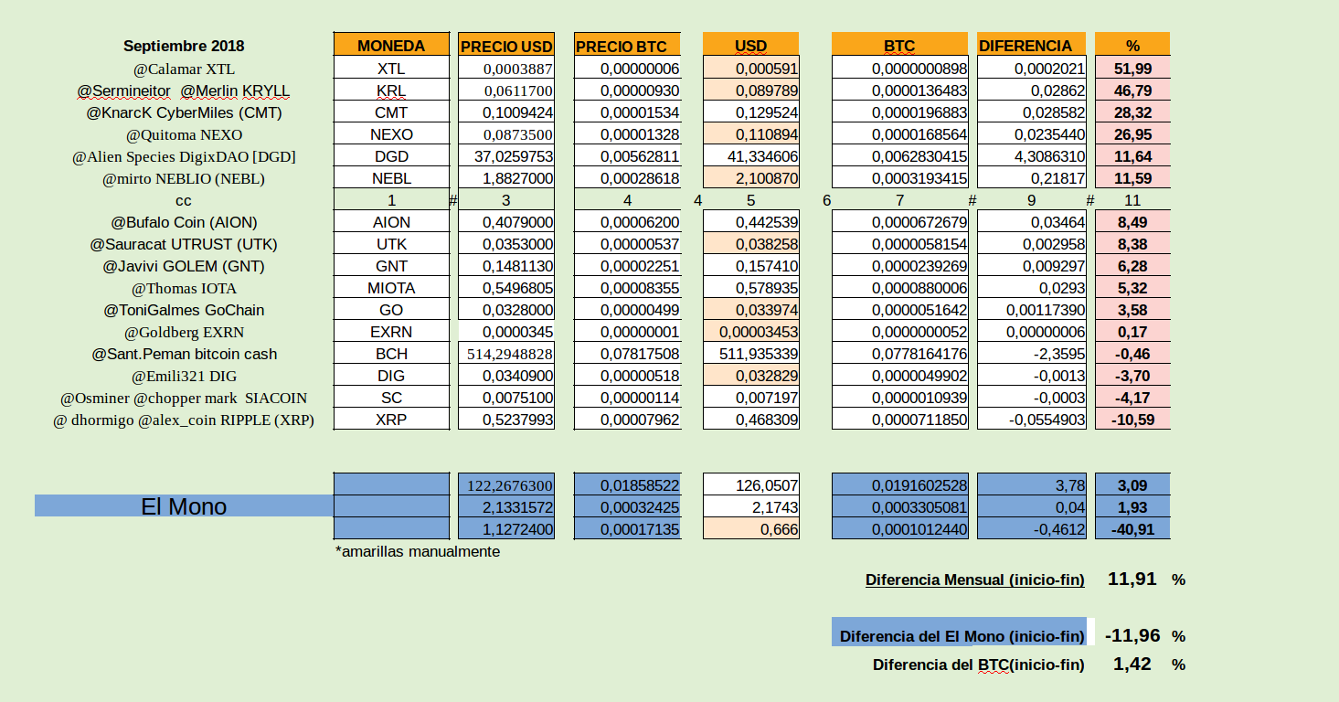This screenshot has width=1339, height=702.
Task: Select the PRECIO BTC header cell
Action: click(627, 46)
